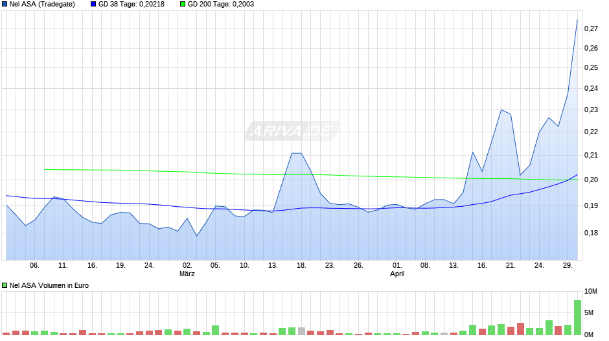Select the 'GD 200 Tage: 0,2003' label
This screenshot has width=609, height=341.
(x=221, y=5)
